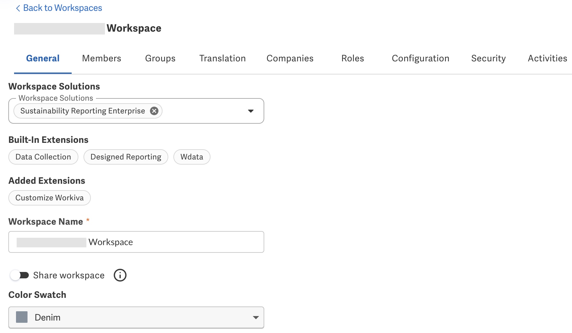Click the Added Extensions heading
This screenshot has height=333, width=572.
pos(47,181)
